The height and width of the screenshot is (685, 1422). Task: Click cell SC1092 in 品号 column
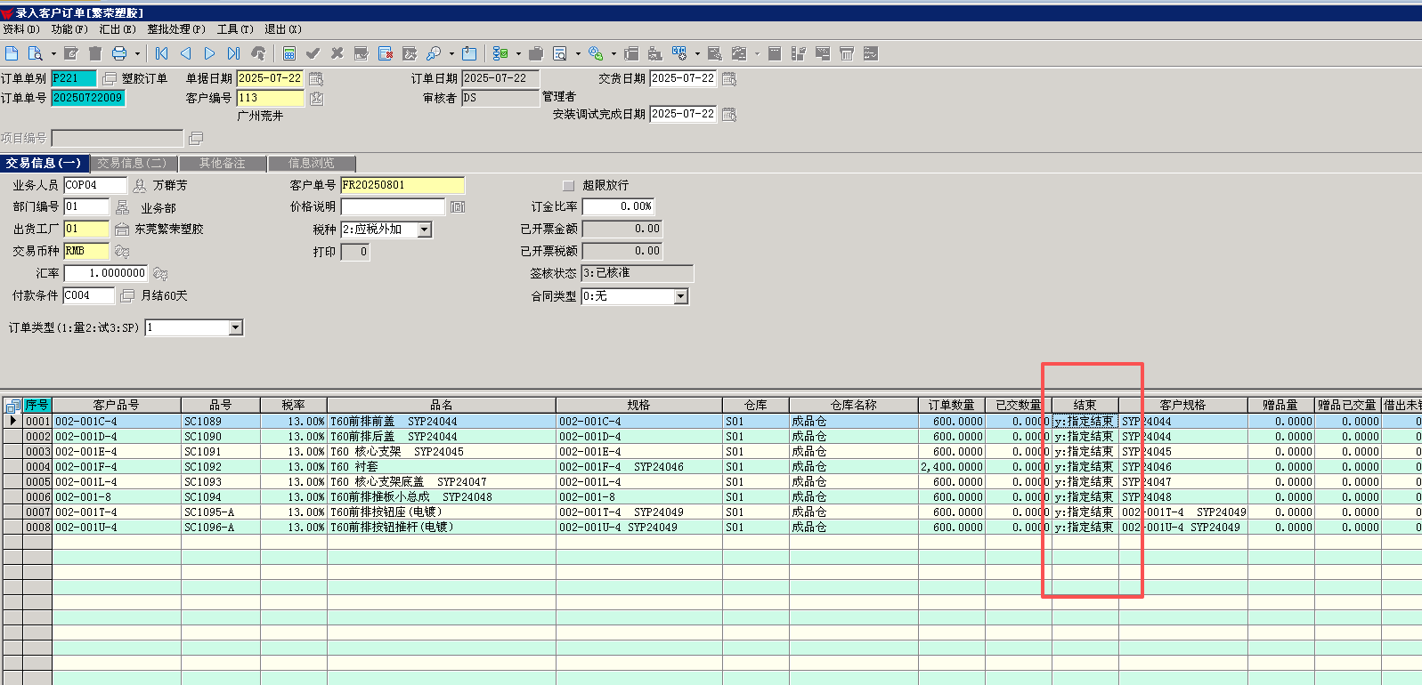(x=221, y=467)
